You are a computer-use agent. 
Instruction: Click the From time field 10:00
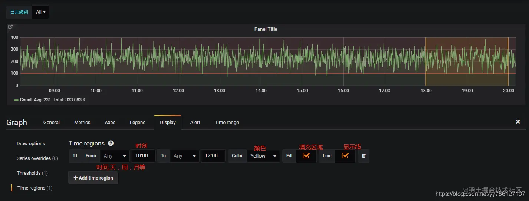click(143, 156)
